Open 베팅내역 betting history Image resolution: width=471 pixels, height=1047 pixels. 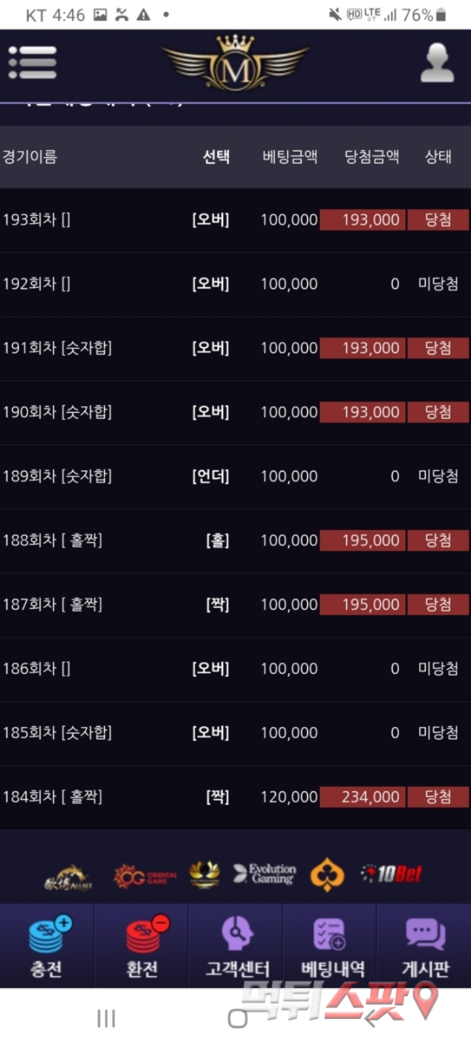click(331, 946)
